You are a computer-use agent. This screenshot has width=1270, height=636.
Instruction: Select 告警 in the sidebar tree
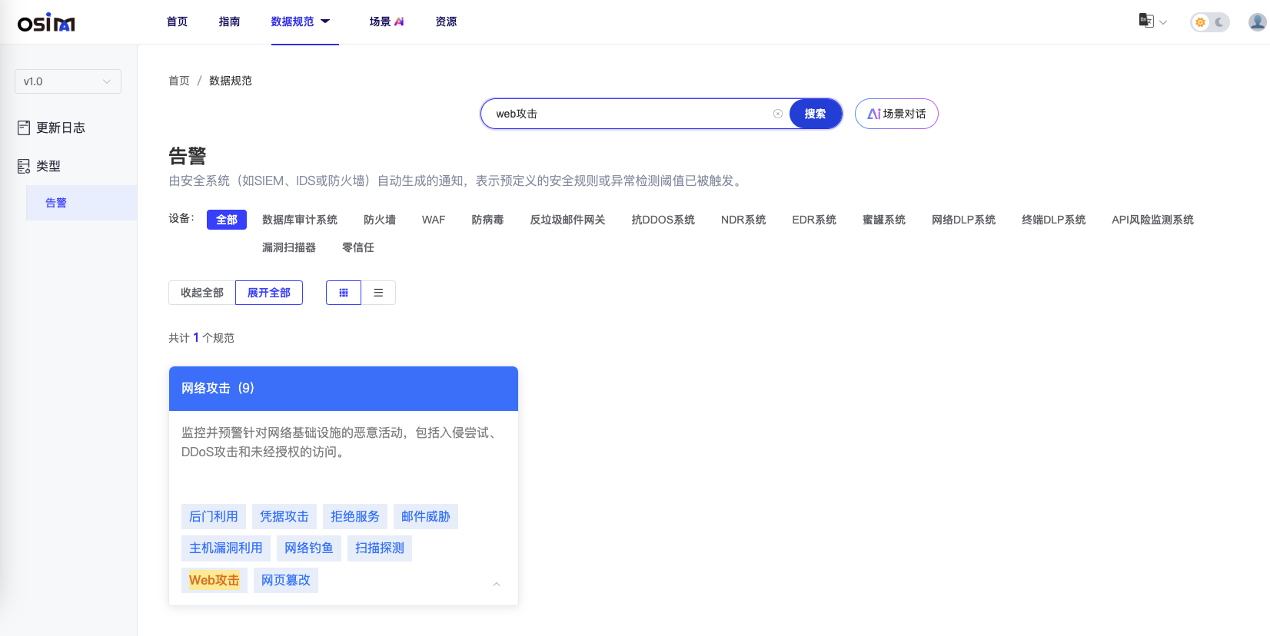pos(56,203)
